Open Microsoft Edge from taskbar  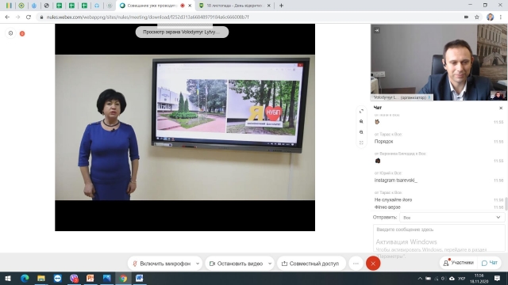click(25, 278)
